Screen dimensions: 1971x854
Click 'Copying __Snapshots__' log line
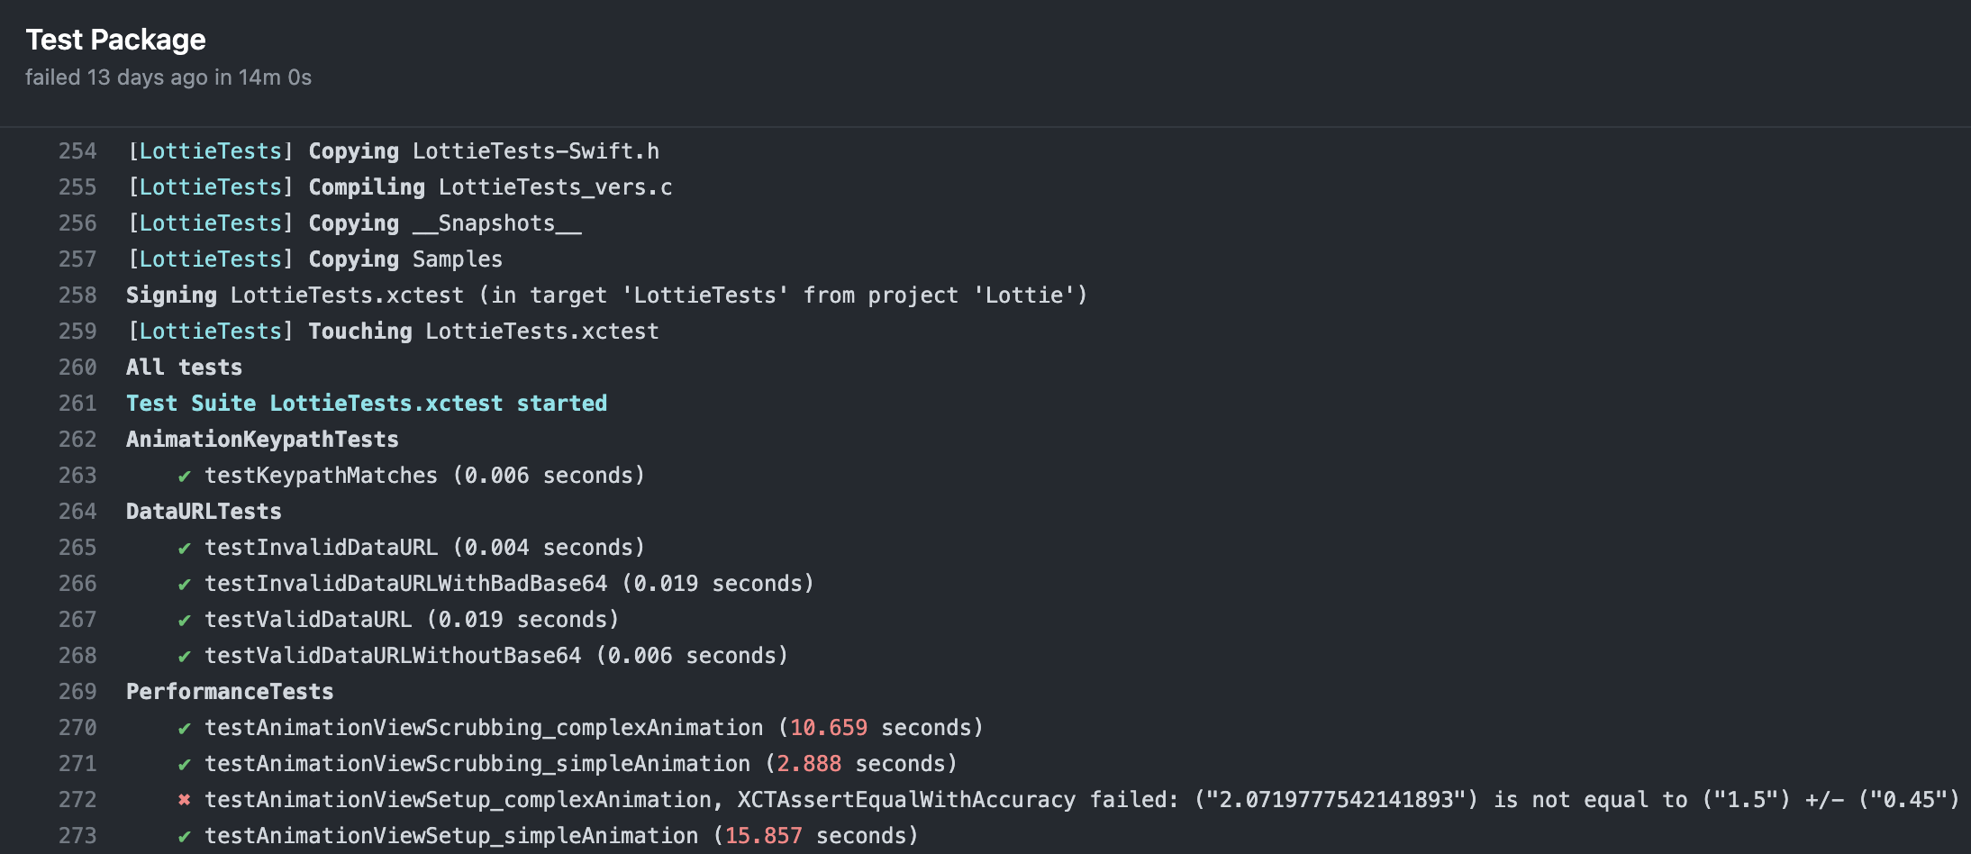(354, 223)
